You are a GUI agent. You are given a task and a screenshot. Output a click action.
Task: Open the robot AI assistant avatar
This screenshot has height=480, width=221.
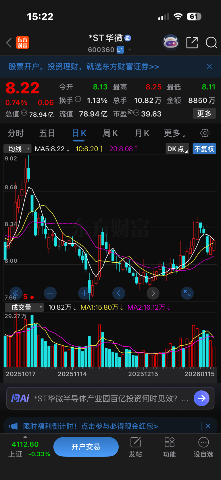(171, 43)
